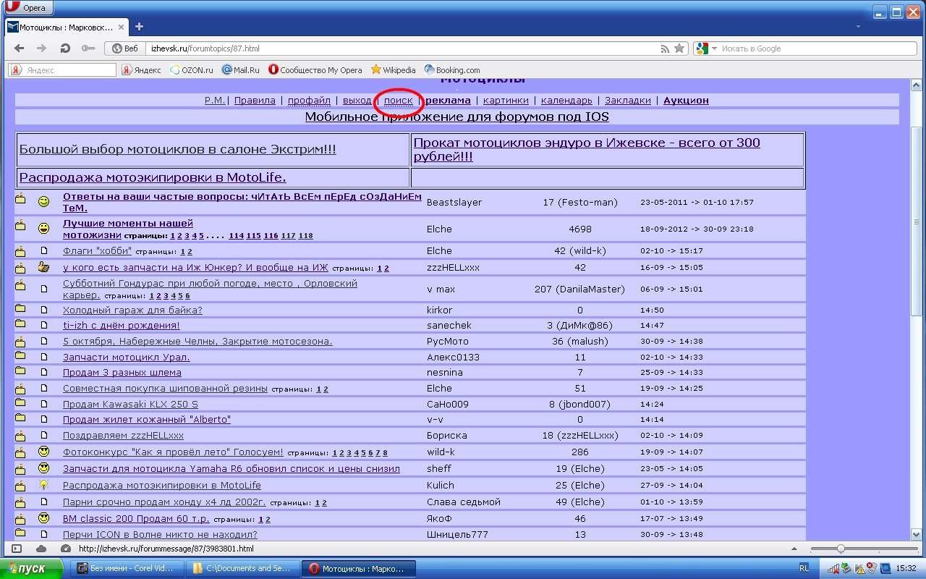Open the Wikipedia bookmark
926x579 pixels.
(x=393, y=70)
